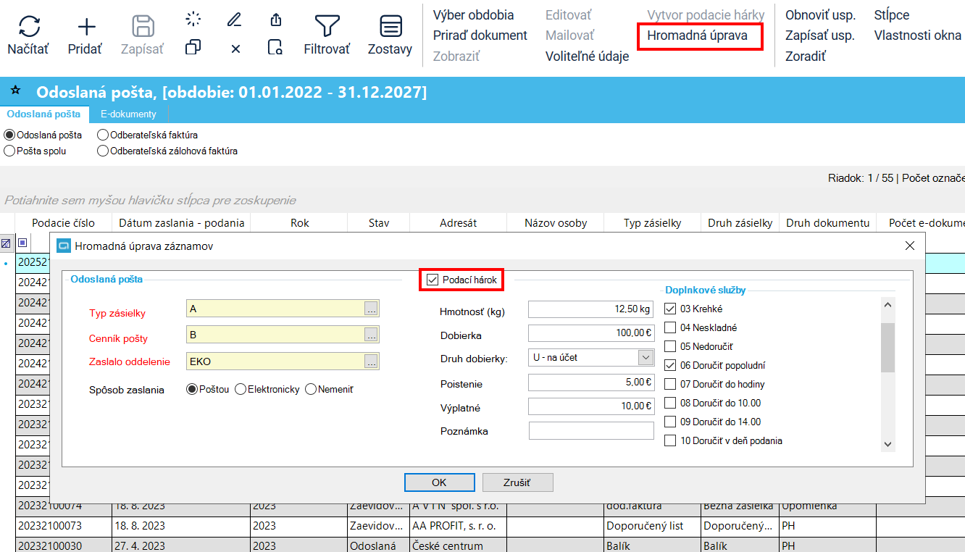Click the Pridať plus icon
This screenshot has height=552, width=965.
(85, 28)
